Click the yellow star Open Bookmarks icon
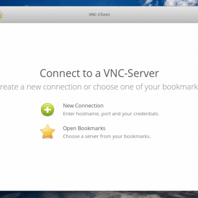Screen dimensions: 198x198 point(48,132)
